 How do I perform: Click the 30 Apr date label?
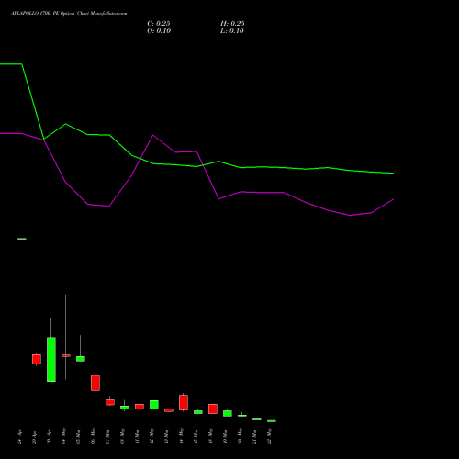click(x=49, y=437)
